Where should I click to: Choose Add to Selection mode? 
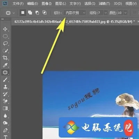tap(30, 13)
